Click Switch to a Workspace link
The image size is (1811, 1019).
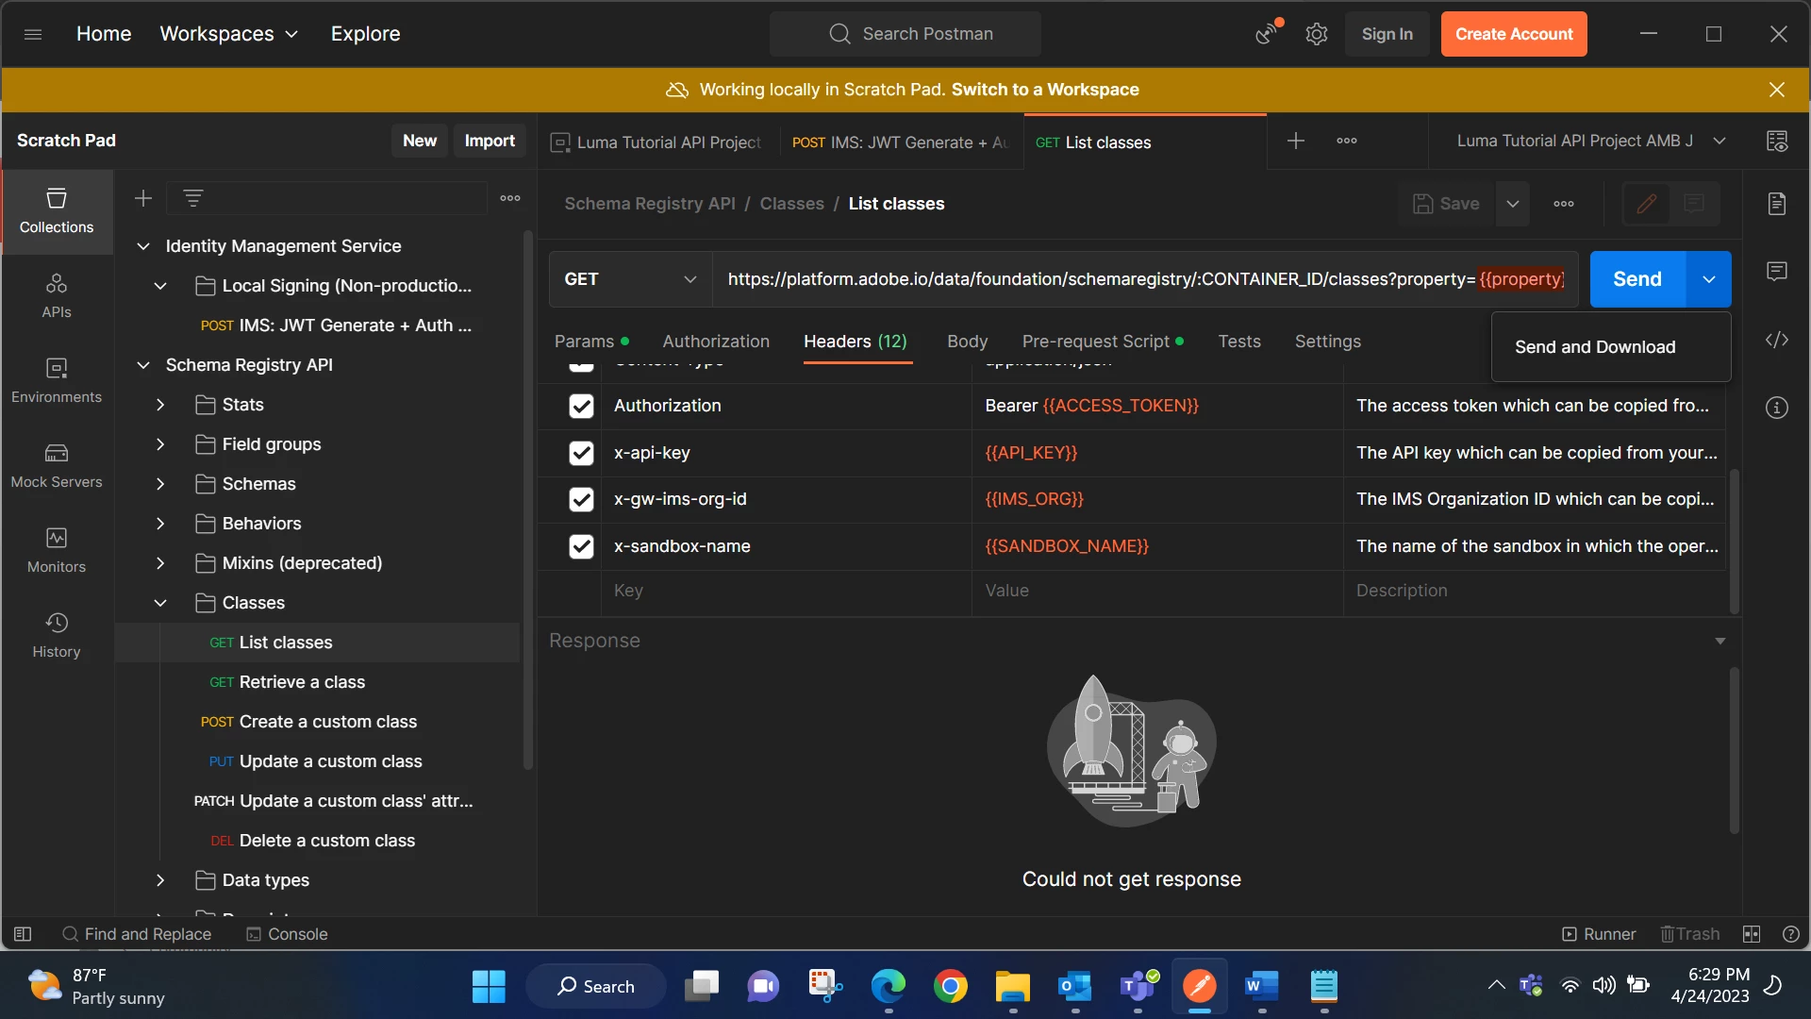[1045, 90]
